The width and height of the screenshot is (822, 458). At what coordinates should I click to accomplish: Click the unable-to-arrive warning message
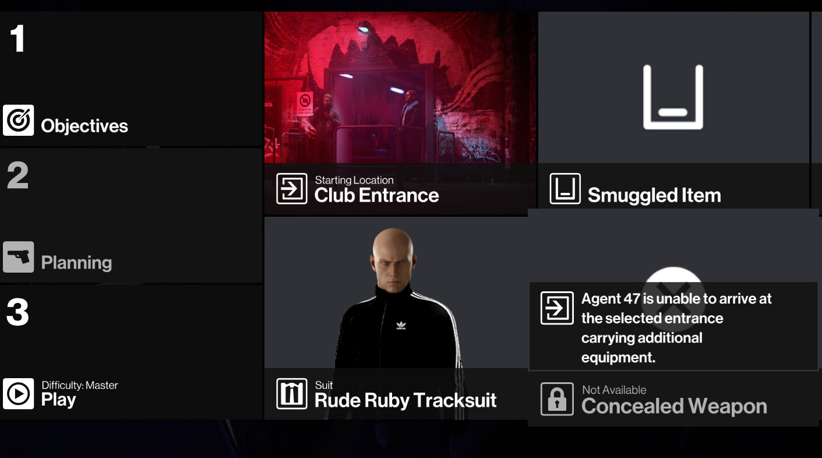coord(676,327)
